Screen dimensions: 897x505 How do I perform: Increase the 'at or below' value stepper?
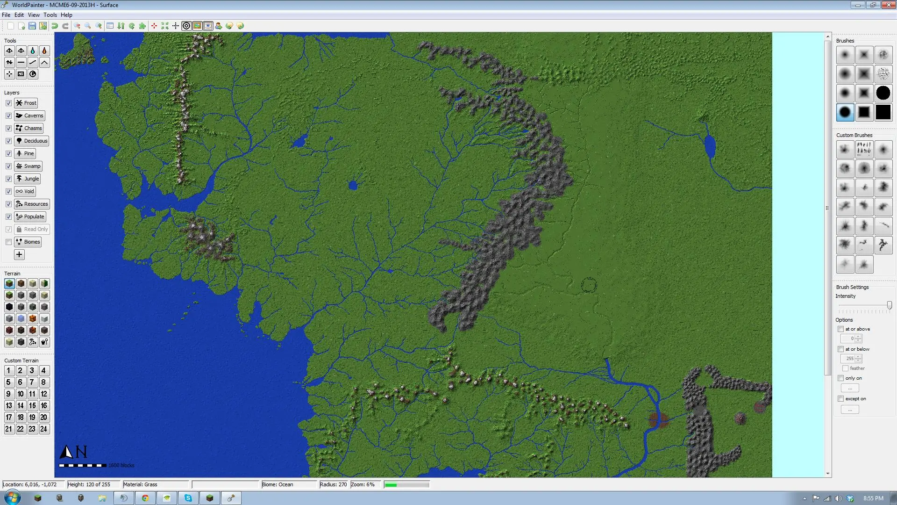coord(858,356)
